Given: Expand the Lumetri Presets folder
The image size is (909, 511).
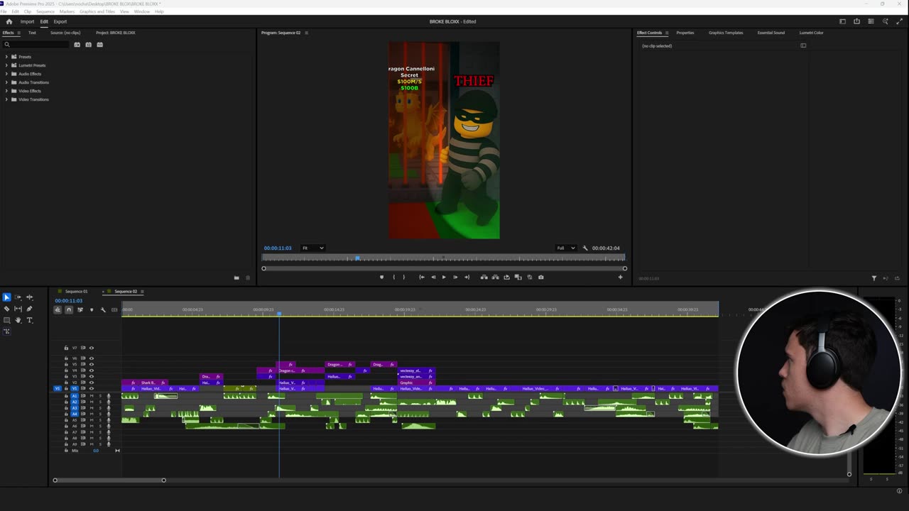Looking at the screenshot, I should [x=6, y=65].
